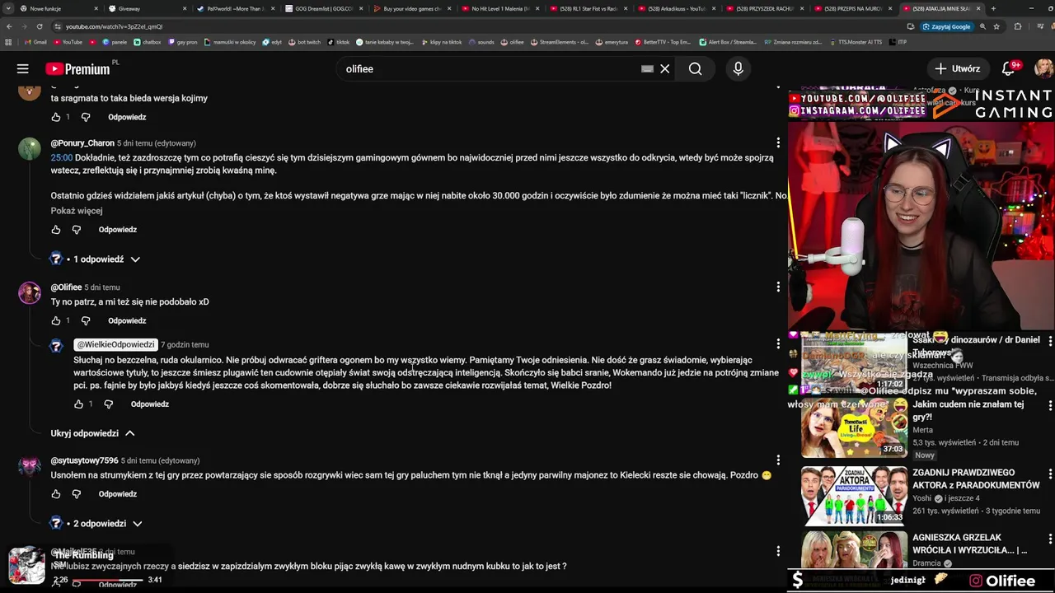
Task: Switch to the 'GOG Dreamlist' tab
Action: coord(322,8)
